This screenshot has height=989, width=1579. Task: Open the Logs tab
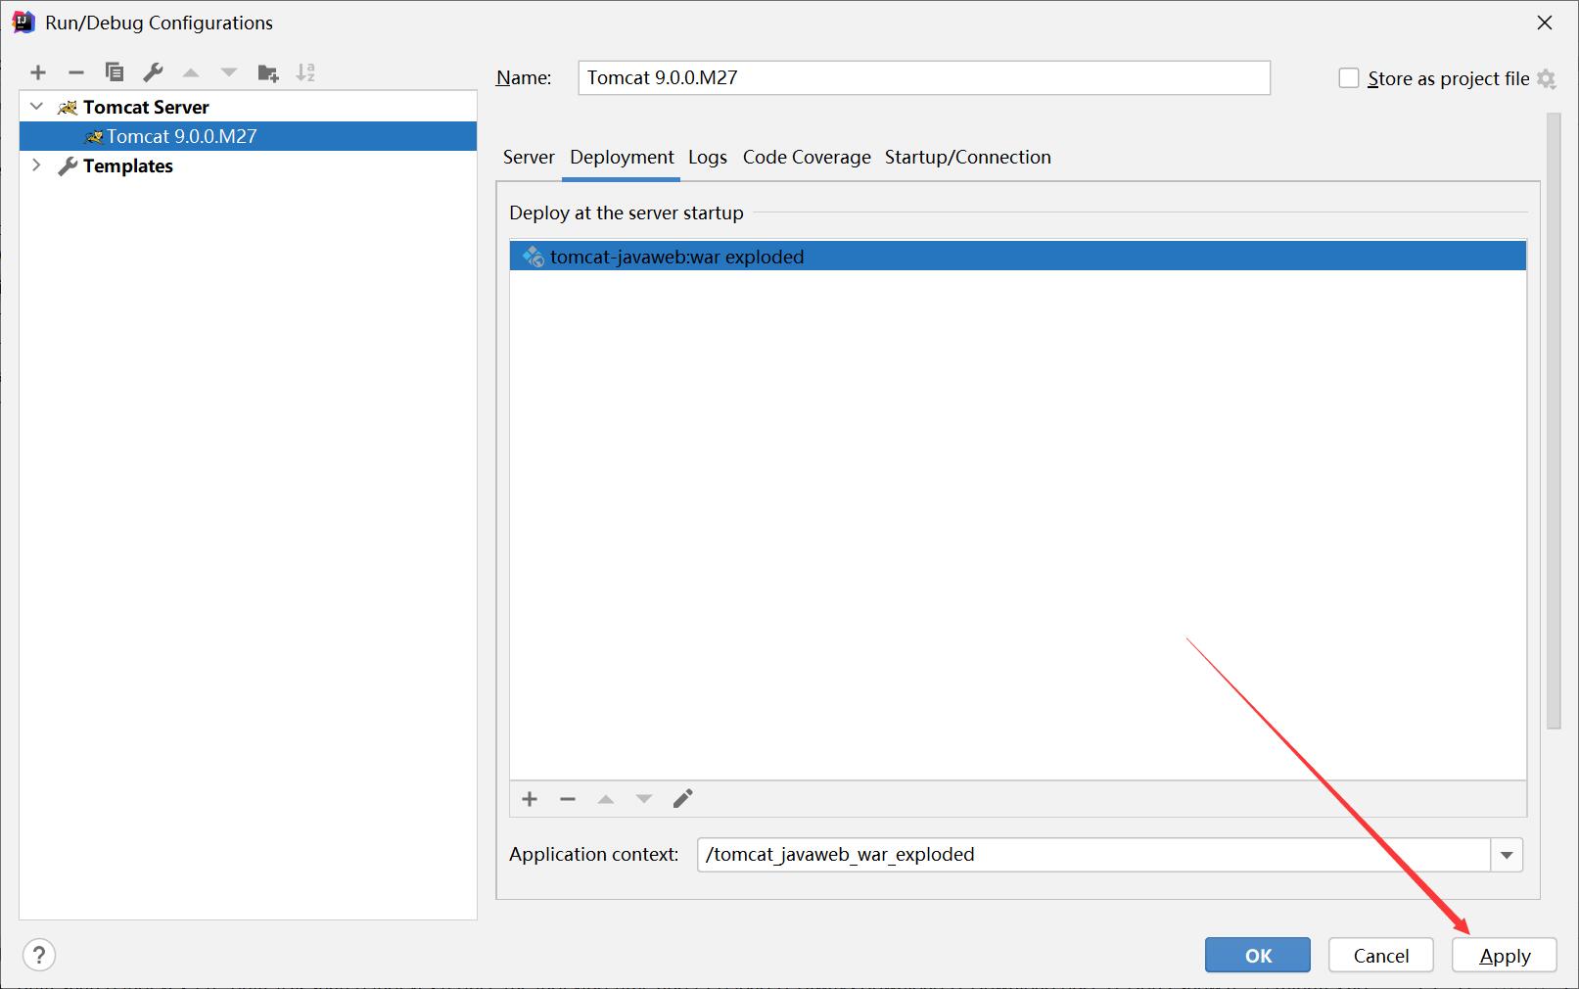coord(708,158)
